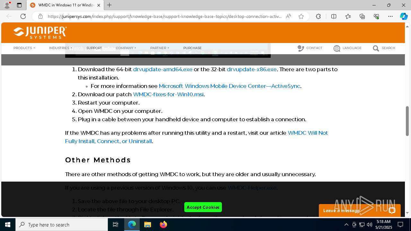Download drvupdate-amd64.exe link
411x231 pixels.
pos(163,69)
